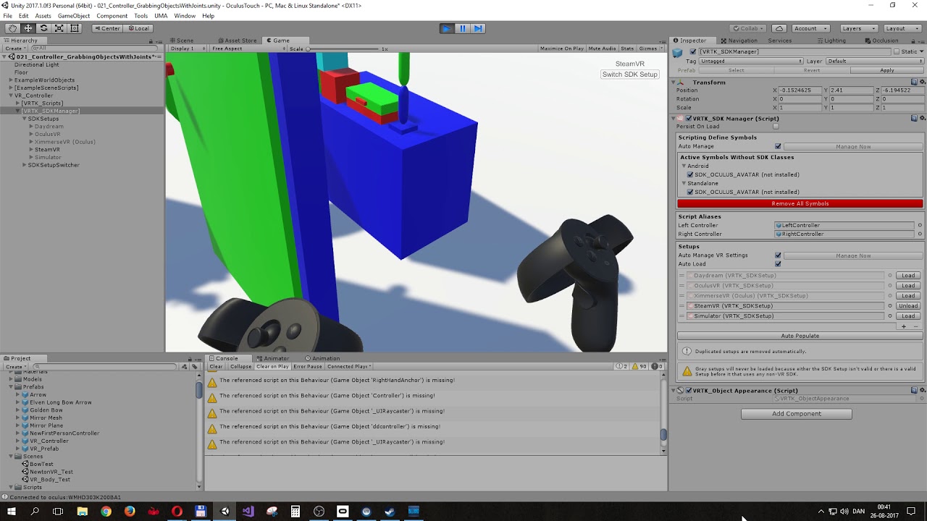Viewport: 927px width, 521px height.
Task: Click the Add Component button
Action: (797, 414)
